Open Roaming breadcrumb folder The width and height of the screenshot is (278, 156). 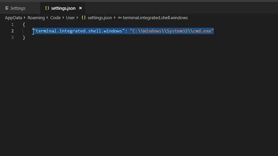pyautogui.click(x=36, y=18)
